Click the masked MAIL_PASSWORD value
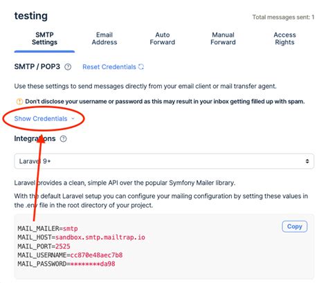328x283 pixels. point(93,264)
